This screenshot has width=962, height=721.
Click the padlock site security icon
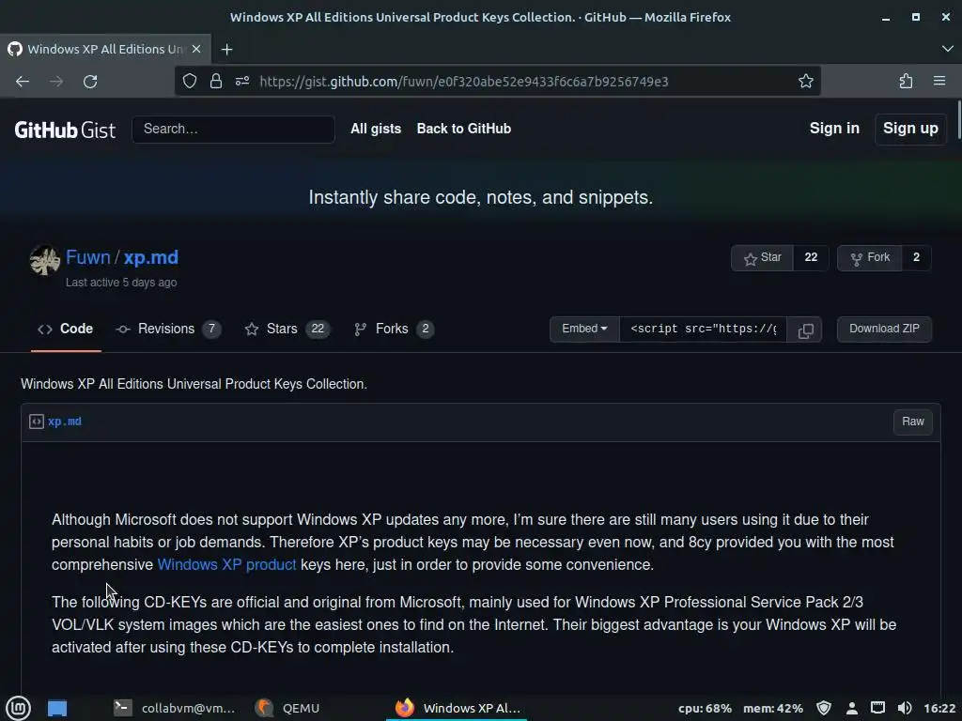coord(216,81)
